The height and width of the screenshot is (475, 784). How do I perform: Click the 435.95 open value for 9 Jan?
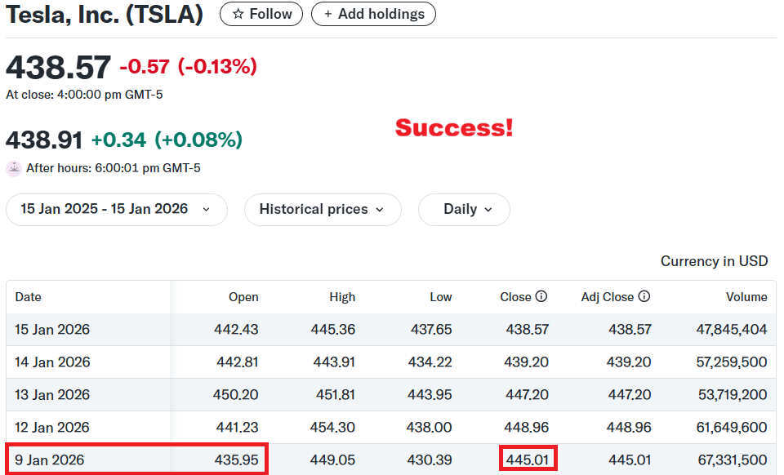[237, 460]
